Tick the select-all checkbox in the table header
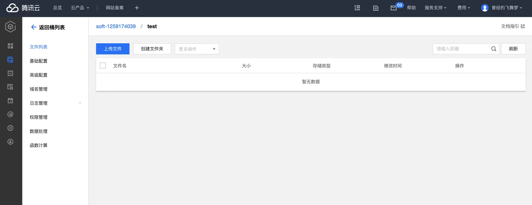Image resolution: width=532 pixels, height=205 pixels. pos(103,66)
